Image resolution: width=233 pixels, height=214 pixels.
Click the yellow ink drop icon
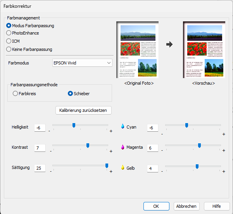pyautogui.click(x=123, y=167)
